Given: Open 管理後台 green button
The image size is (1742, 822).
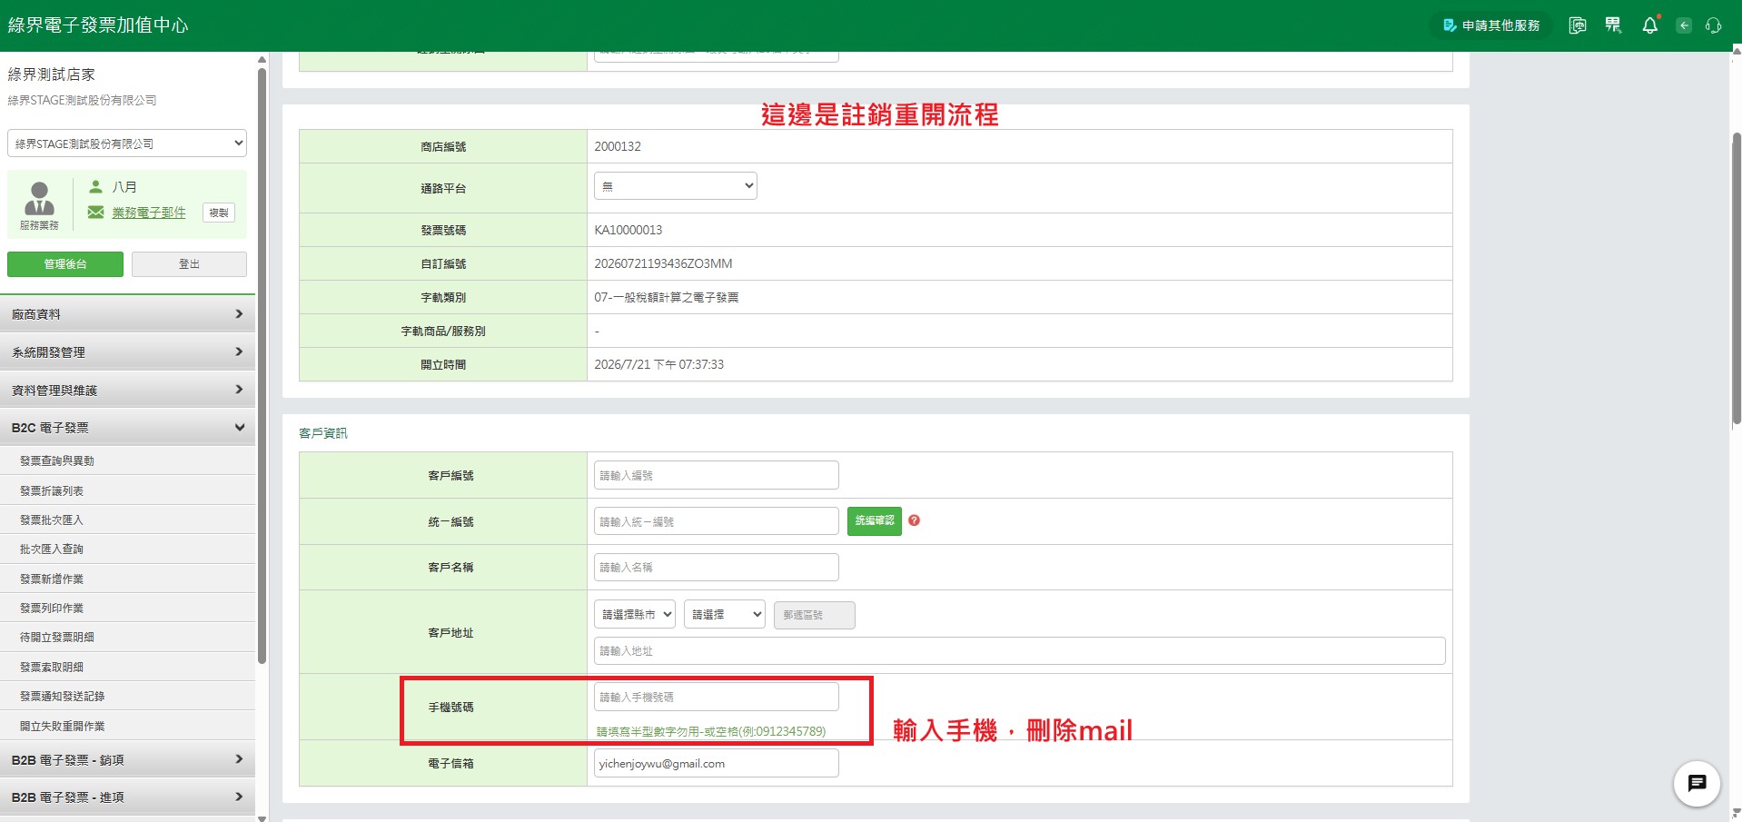Looking at the screenshot, I should pyautogui.click(x=65, y=264).
